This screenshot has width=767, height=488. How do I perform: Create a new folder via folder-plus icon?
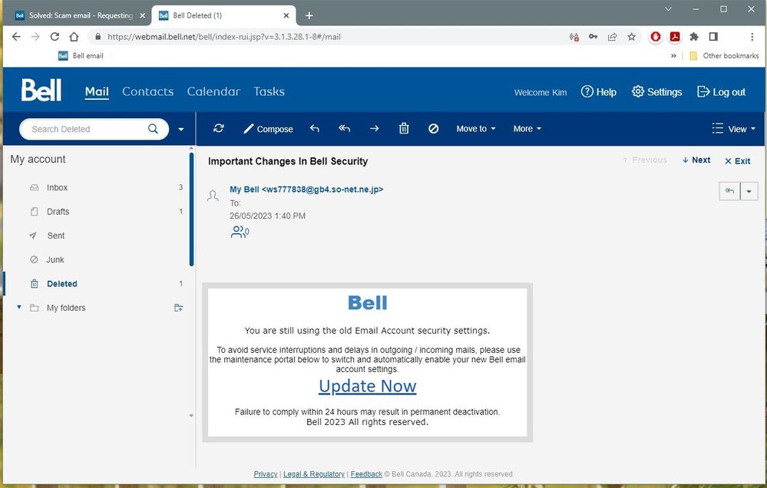(x=178, y=308)
